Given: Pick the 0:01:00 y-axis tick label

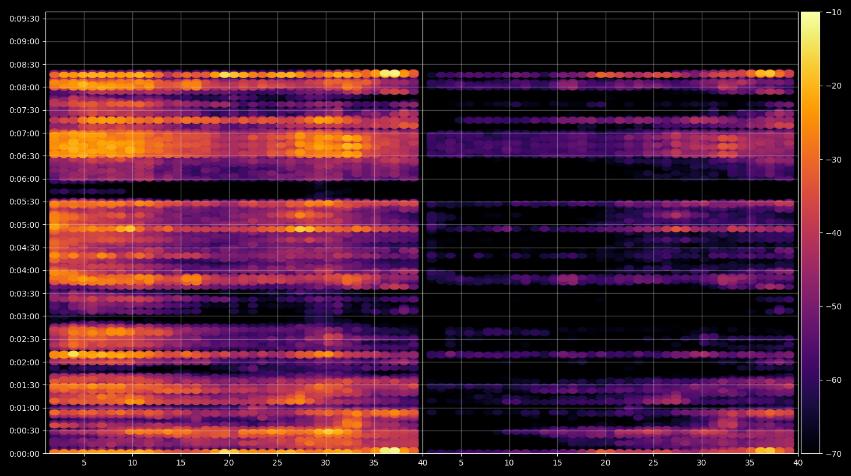Looking at the screenshot, I should [24, 408].
